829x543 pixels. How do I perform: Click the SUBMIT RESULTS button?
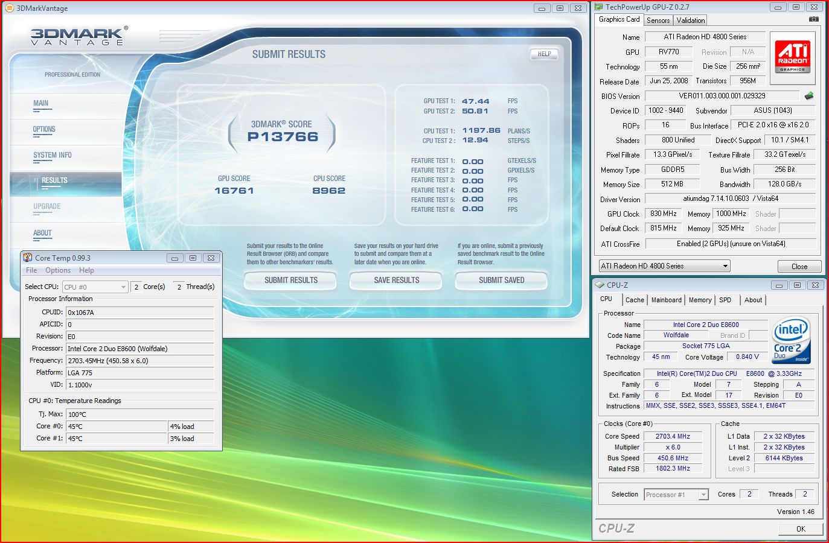(x=290, y=281)
